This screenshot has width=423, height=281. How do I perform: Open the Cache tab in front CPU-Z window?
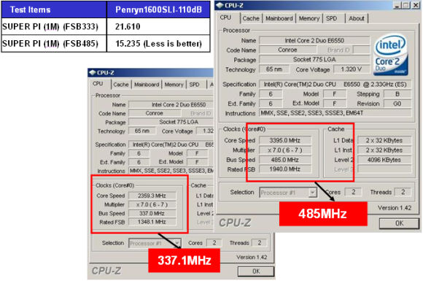click(251, 18)
